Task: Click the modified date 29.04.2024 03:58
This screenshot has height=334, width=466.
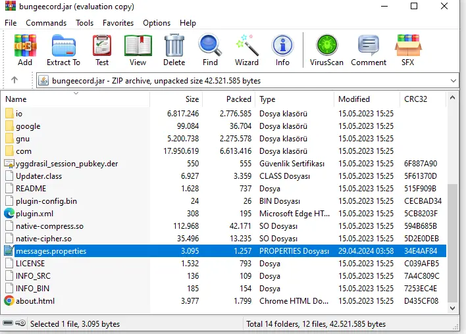Action: (x=366, y=251)
